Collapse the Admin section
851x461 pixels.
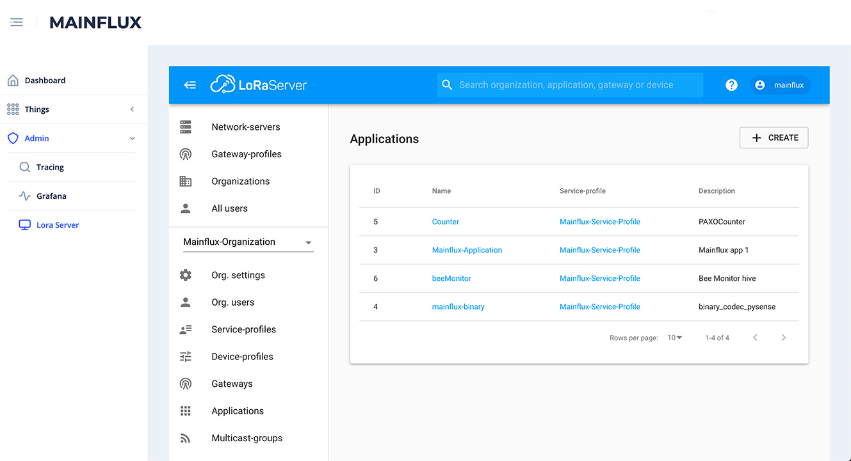tap(133, 138)
